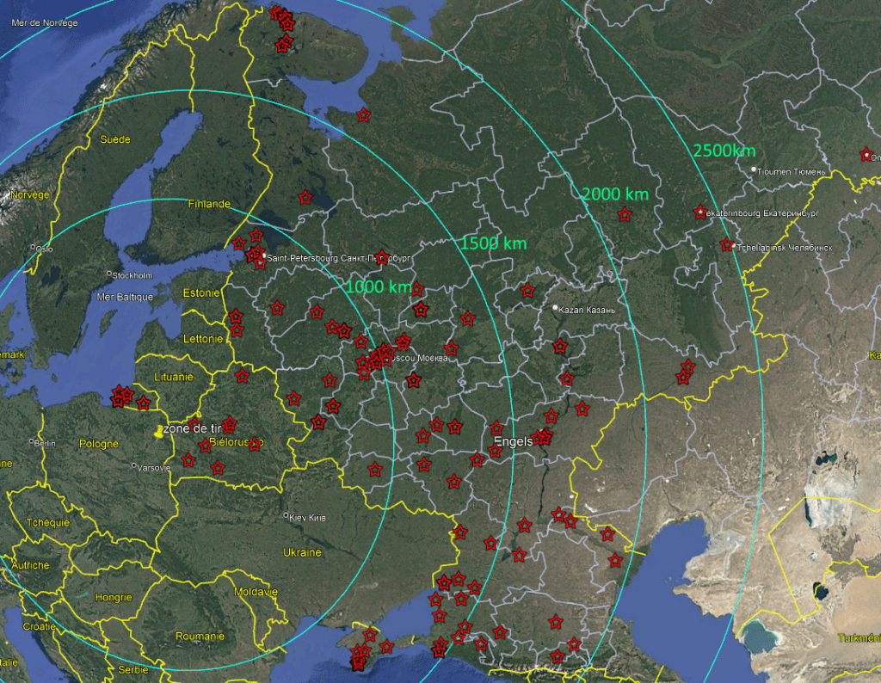This screenshot has height=683, width=881.
Task: Select the white city dot for Tioumen
Action: pos(754,170)
